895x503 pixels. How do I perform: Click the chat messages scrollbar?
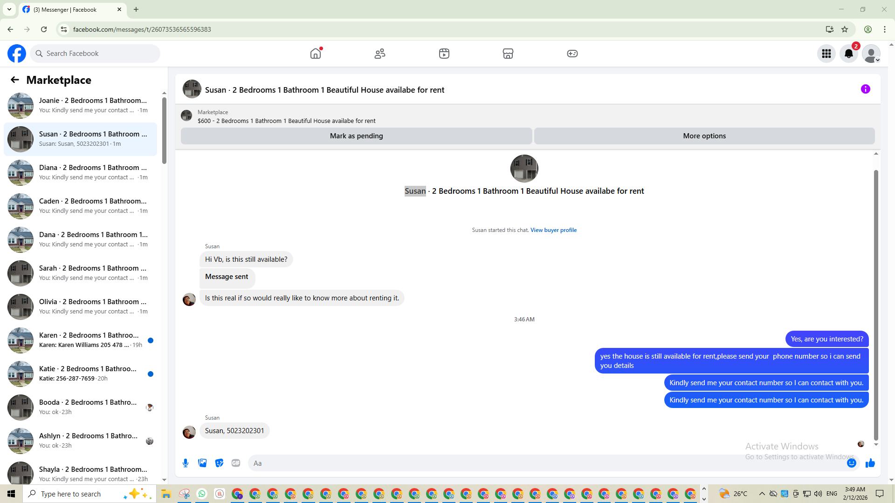coord(876,305)
